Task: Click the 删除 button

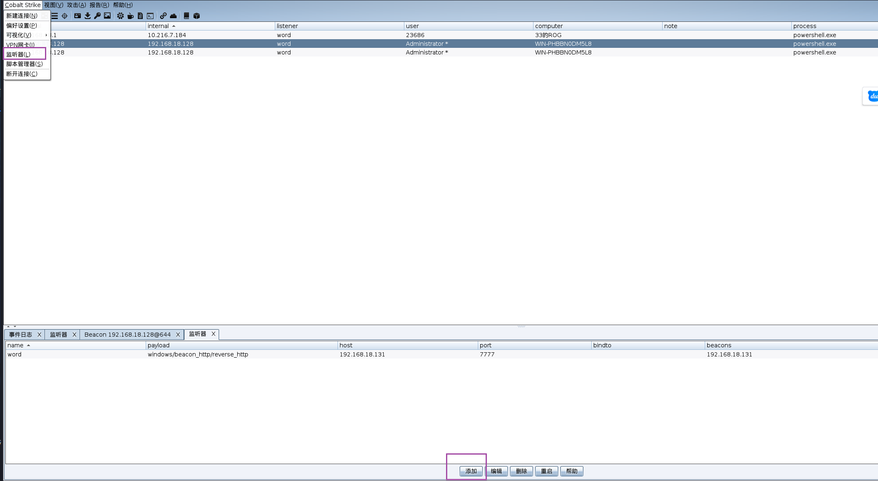Action: (522, 471)
